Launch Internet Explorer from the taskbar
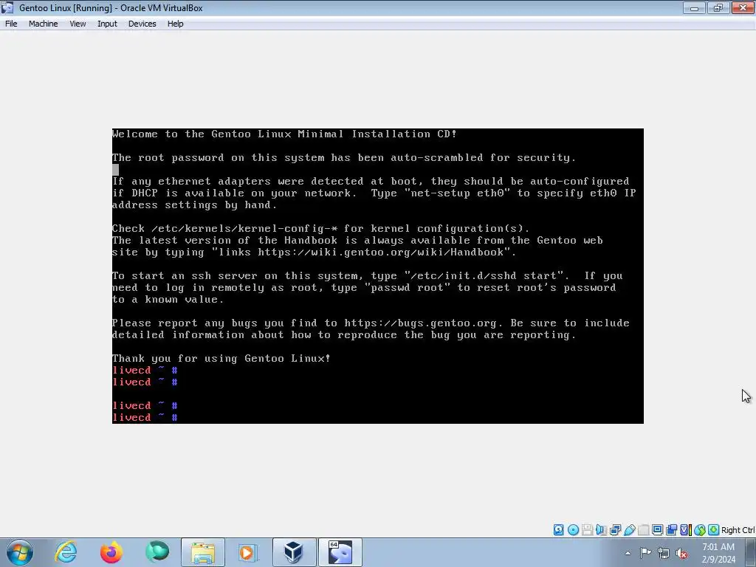 tap(66, 552)
